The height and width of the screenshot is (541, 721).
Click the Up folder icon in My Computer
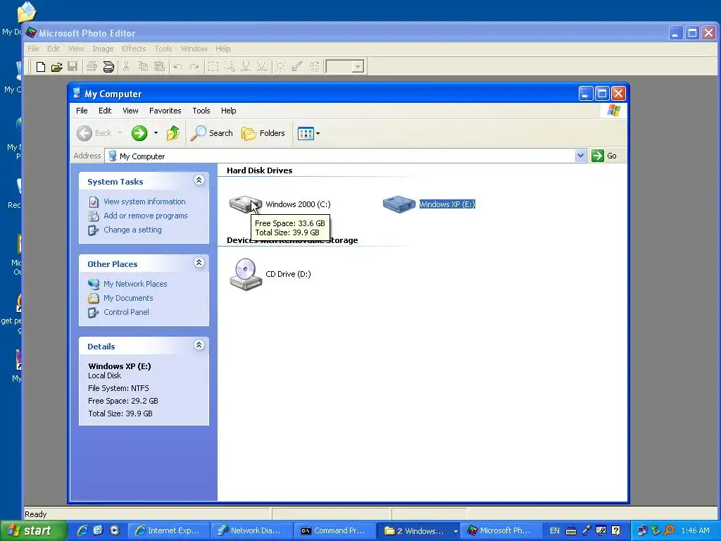point(173,133)
